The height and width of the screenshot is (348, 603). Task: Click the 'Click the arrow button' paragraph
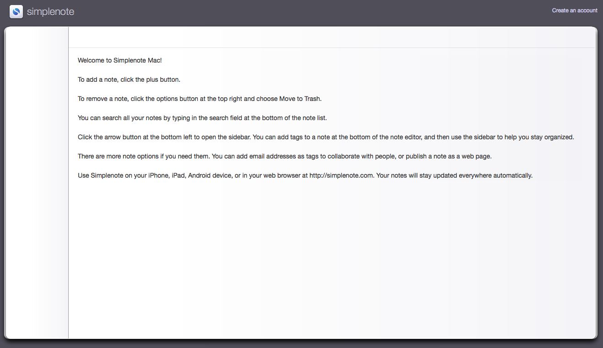click(326, 137)
